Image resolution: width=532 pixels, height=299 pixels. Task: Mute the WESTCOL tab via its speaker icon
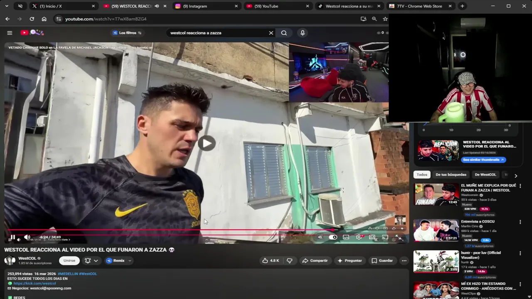[x=157, y=6]
